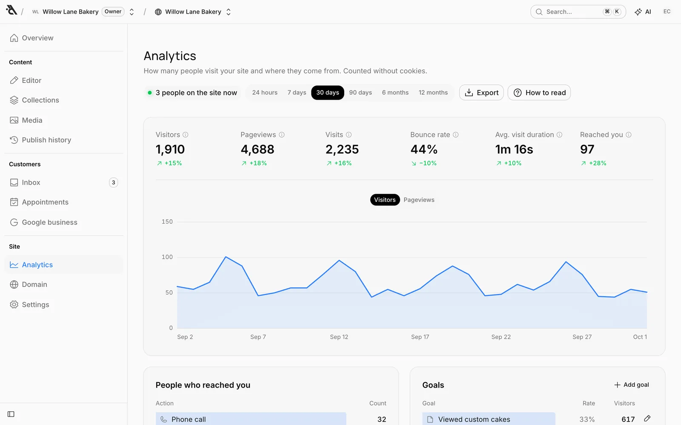Screen dimensions: 681x425
Task: Click the Avg. visit duration value 1m 16s
Action: [514, 150]
